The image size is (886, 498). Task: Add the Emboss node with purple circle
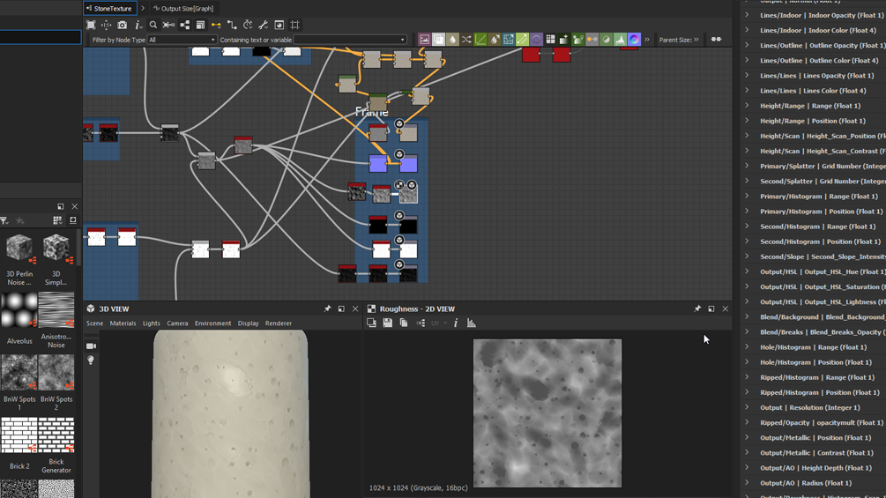pos(536,39)
